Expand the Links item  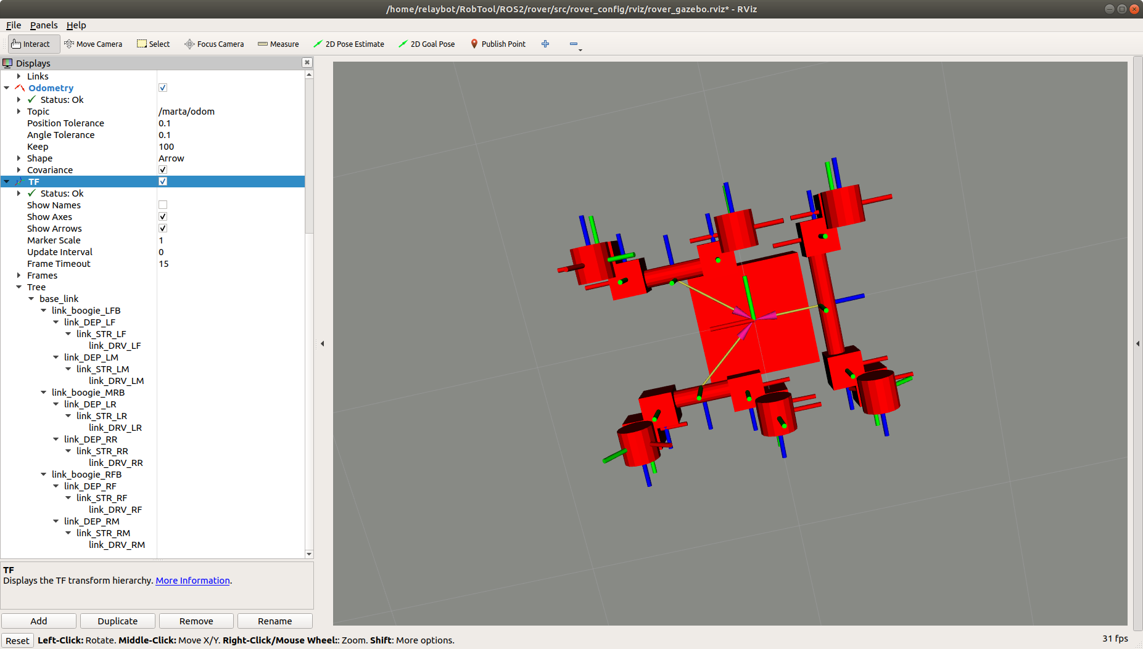coord(19,76)
